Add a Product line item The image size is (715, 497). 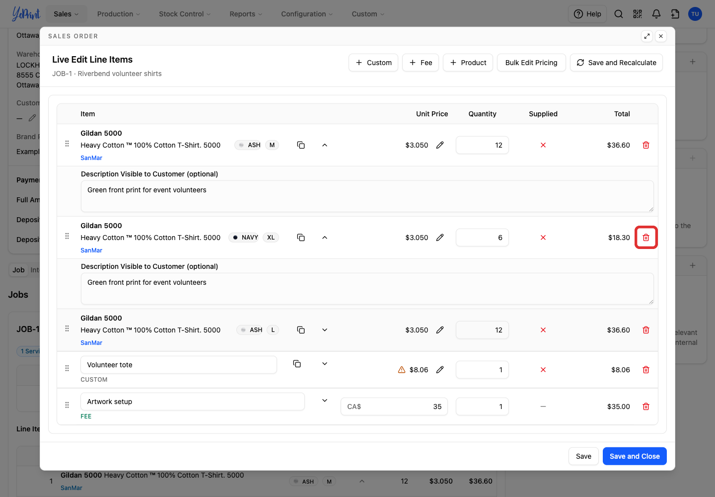(468, 63)
